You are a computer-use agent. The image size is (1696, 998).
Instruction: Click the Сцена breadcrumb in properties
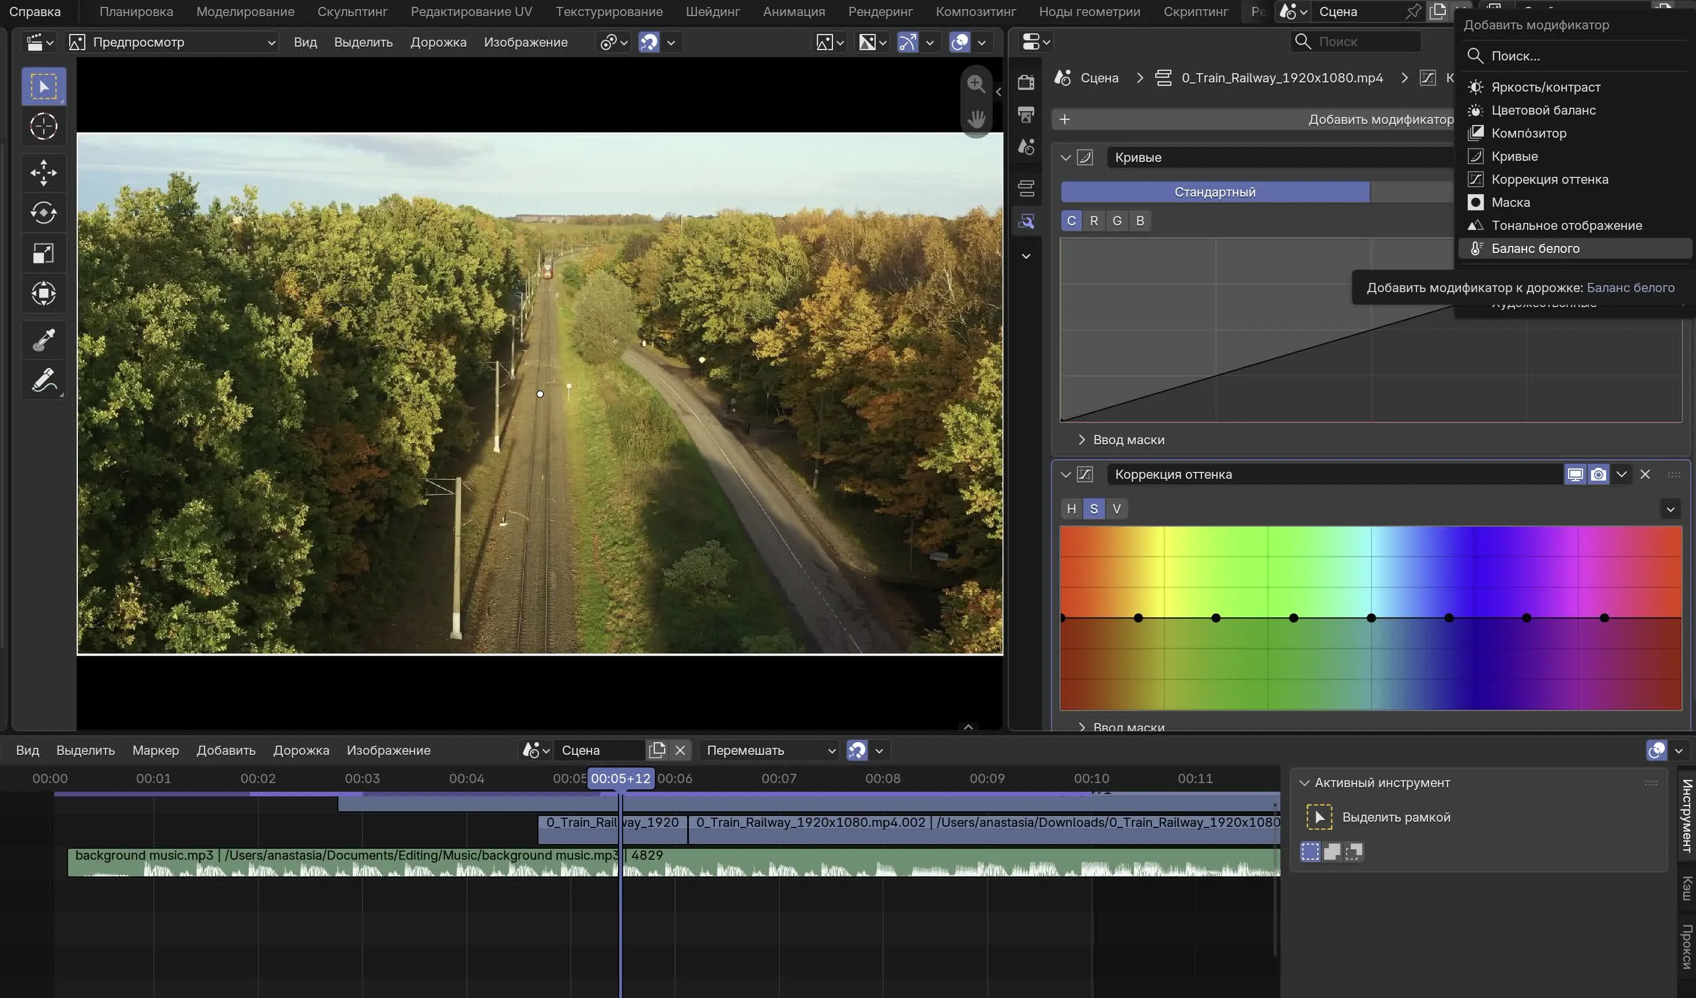(1099, 78)
